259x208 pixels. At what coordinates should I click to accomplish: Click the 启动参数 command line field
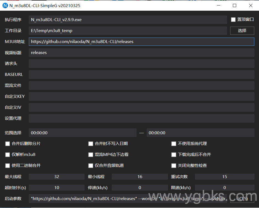click(x=128, y=199)
